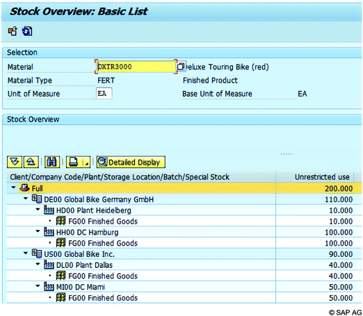Click the find binoculars button
This screenshot has width=363, height=316.
pyautogui.click(x=52, y=162)
